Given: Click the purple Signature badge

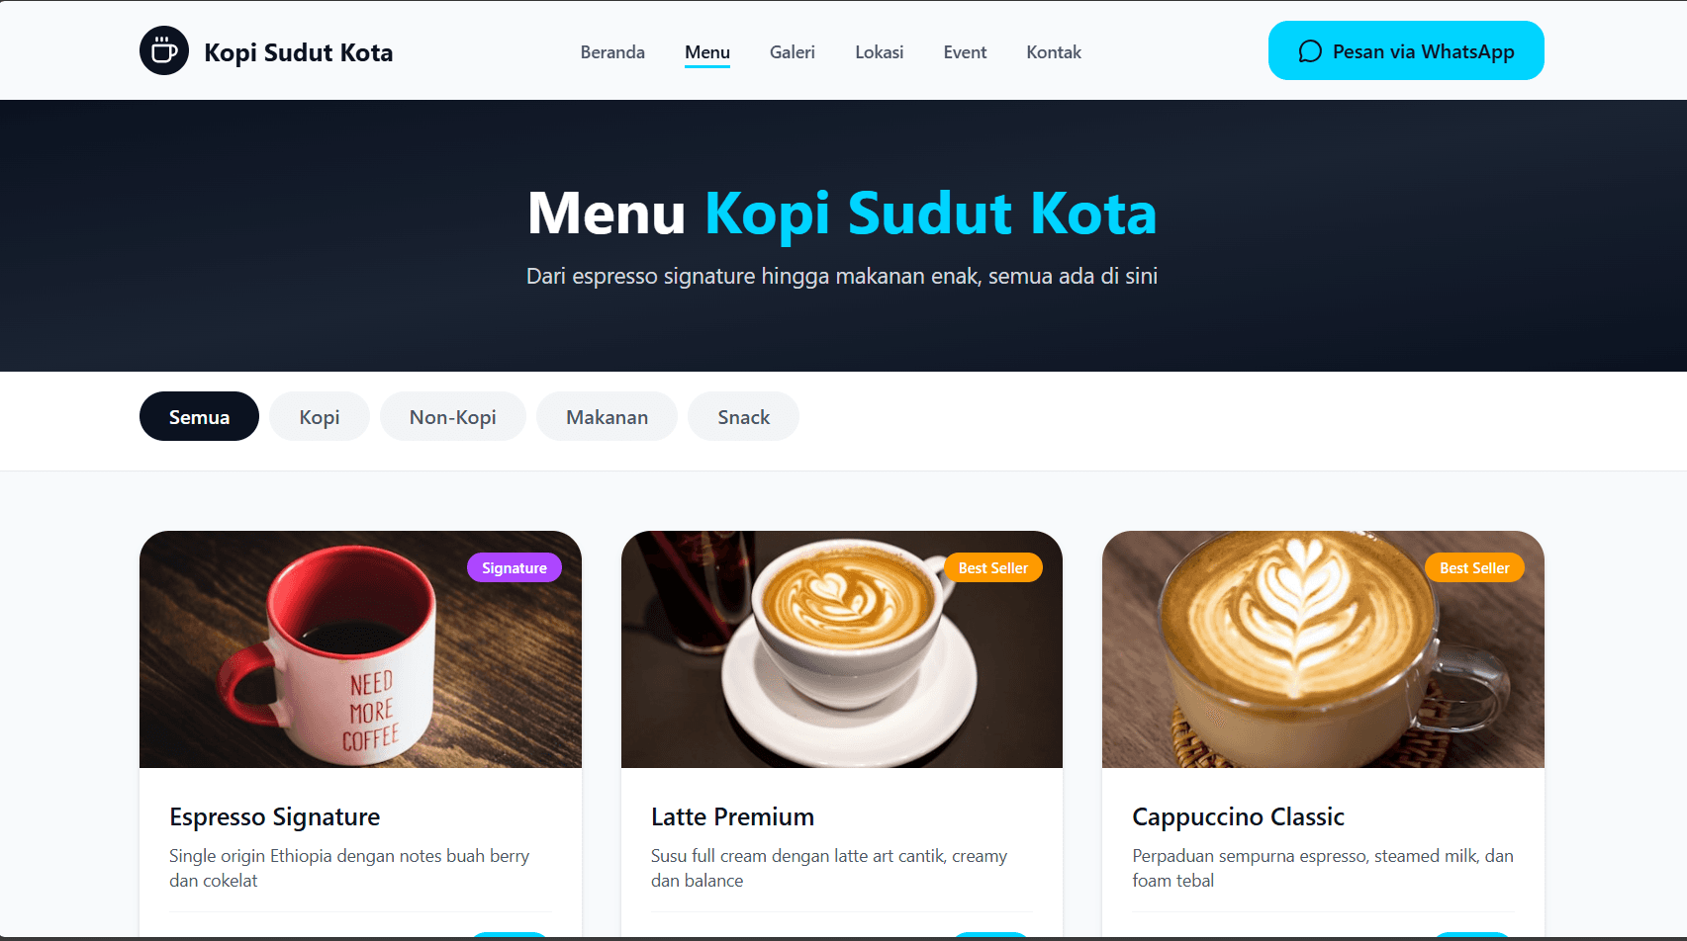Looking at the screenshot, I should point(515,567).
